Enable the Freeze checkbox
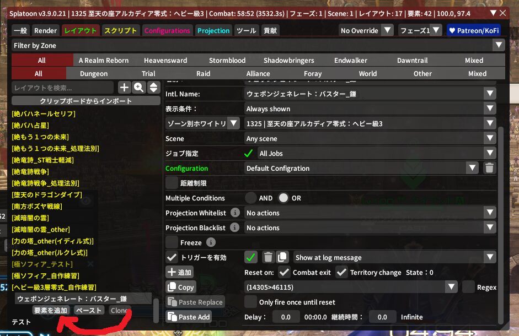 click(172, 242)
